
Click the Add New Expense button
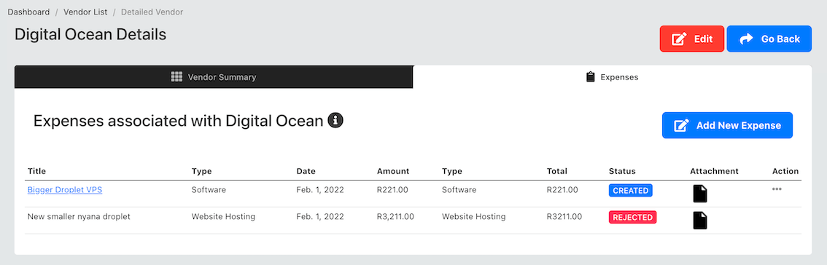coord(727,125)
